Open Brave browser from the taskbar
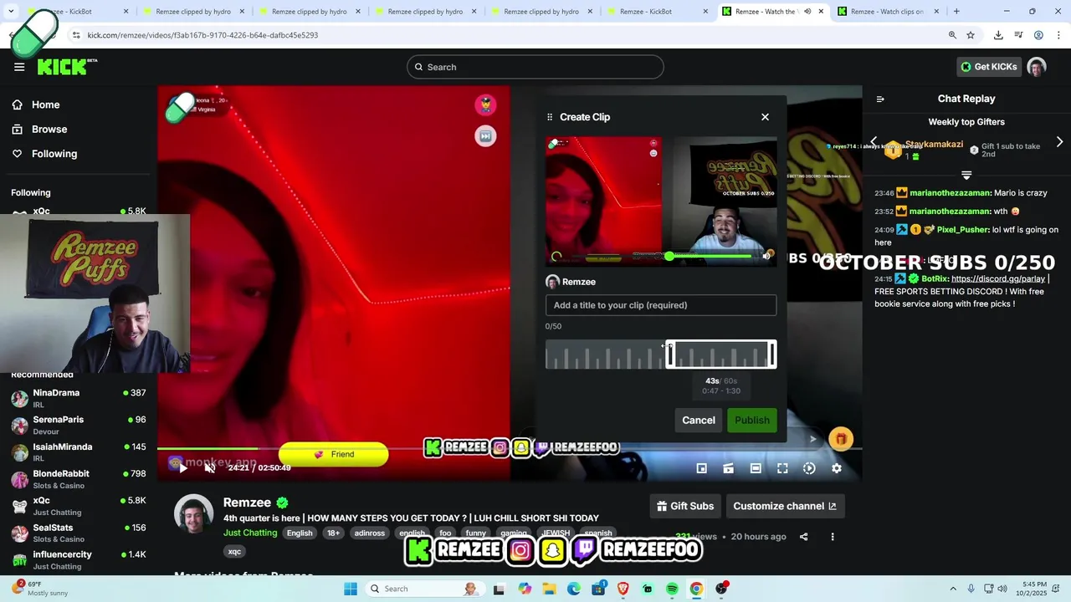 click(x=623, y=589)
